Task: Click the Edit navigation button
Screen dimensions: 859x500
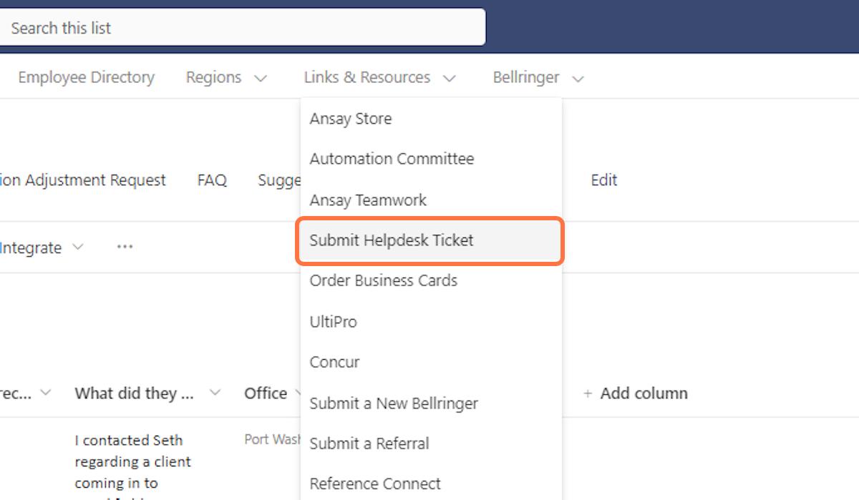Action: point(603,180)
